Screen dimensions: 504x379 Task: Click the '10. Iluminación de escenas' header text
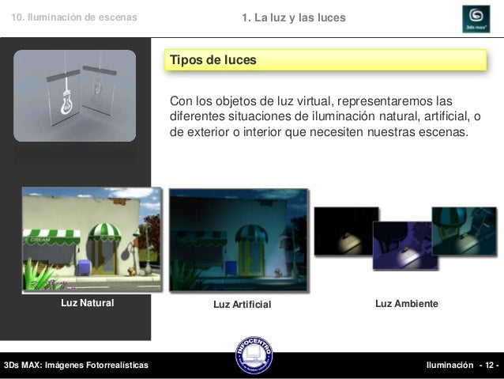[74, 17]
